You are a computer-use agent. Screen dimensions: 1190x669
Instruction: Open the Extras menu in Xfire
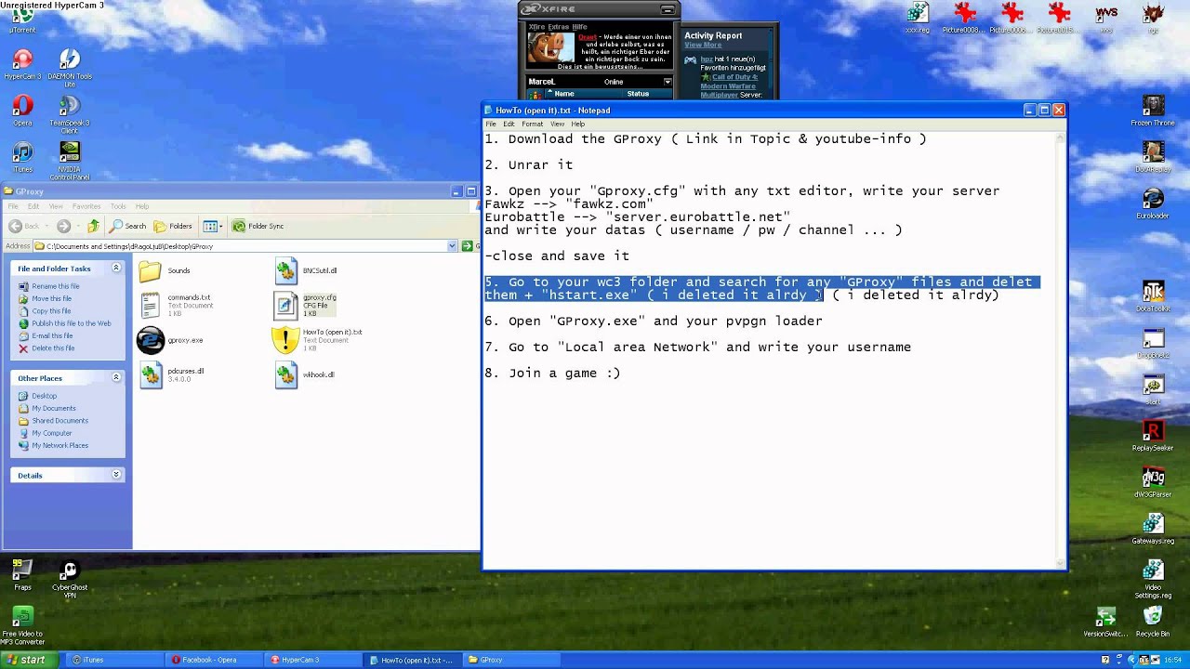559,27
